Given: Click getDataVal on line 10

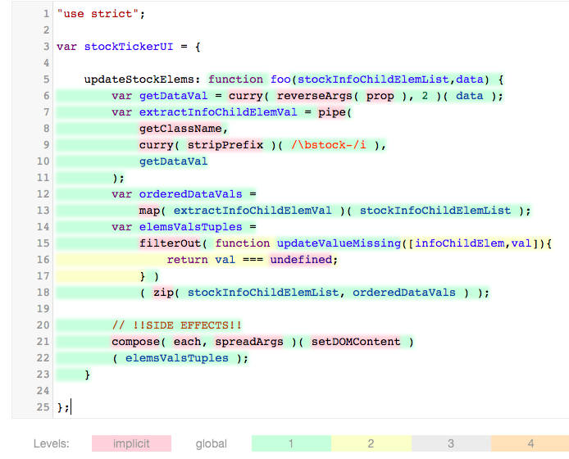Looking at the screenshot, I should click(173, 161).
